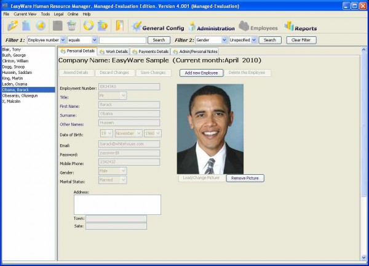
Task: Click the First Name field
Action: pyautogui.click(x=129, y=105)
